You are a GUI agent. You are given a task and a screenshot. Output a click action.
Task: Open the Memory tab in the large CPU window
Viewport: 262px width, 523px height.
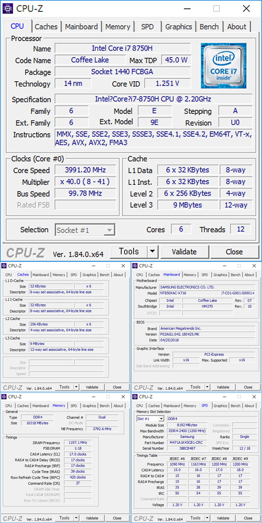pos(118,27)
